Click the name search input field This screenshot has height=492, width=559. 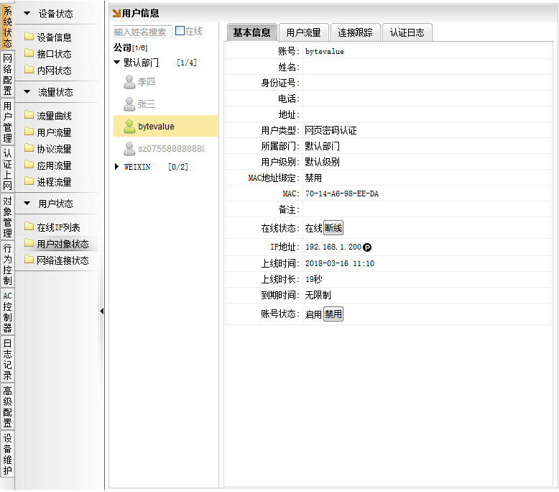coord(142,32)
